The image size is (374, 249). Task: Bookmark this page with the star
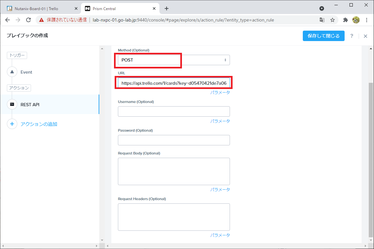(x=333, y=20)
